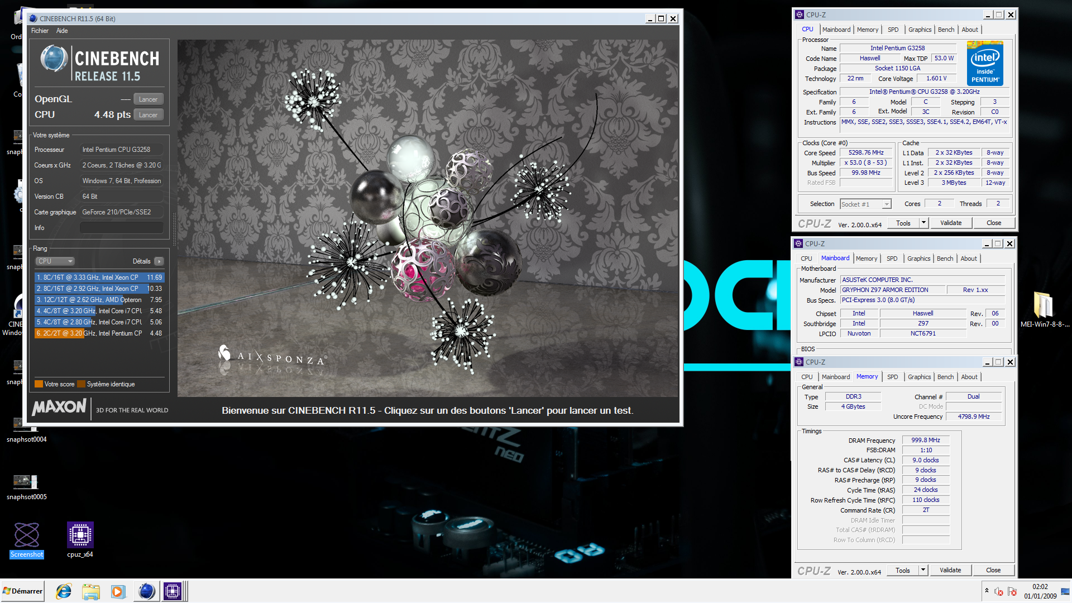
Task: Click Tools in the CPU tab CPU-Z window
Action: [903, 223]
